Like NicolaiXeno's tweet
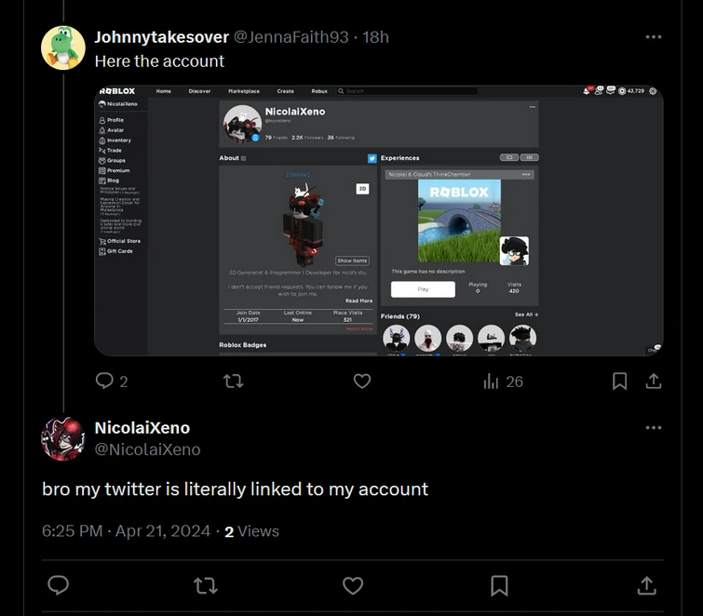Viewport: 703px width, 616px height. [353, 585]
